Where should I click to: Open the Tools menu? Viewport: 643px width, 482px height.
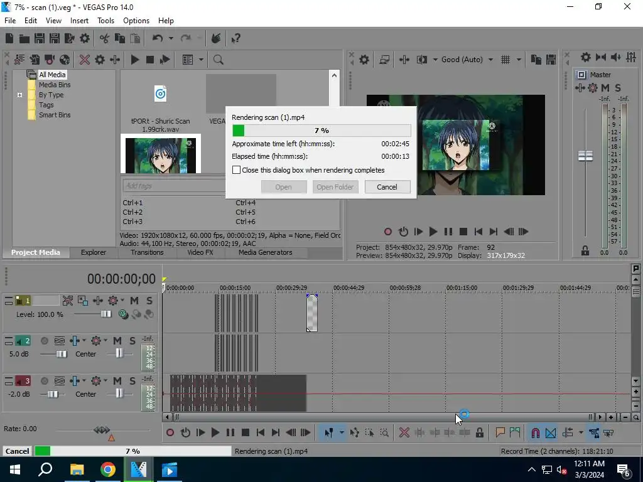click(105, 21)
